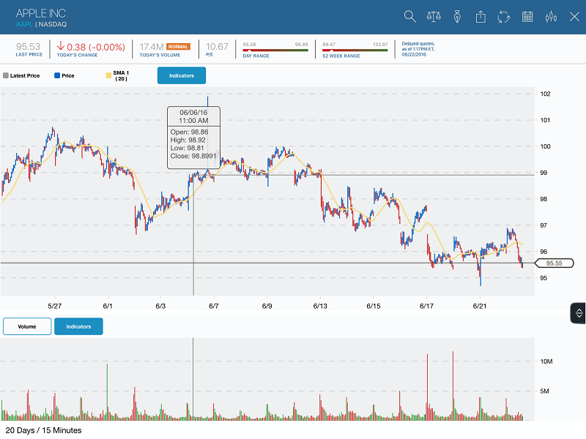
Task: Toggle Latest Price legend swatch
Action: pyautogui.click(x=6, y=75)
